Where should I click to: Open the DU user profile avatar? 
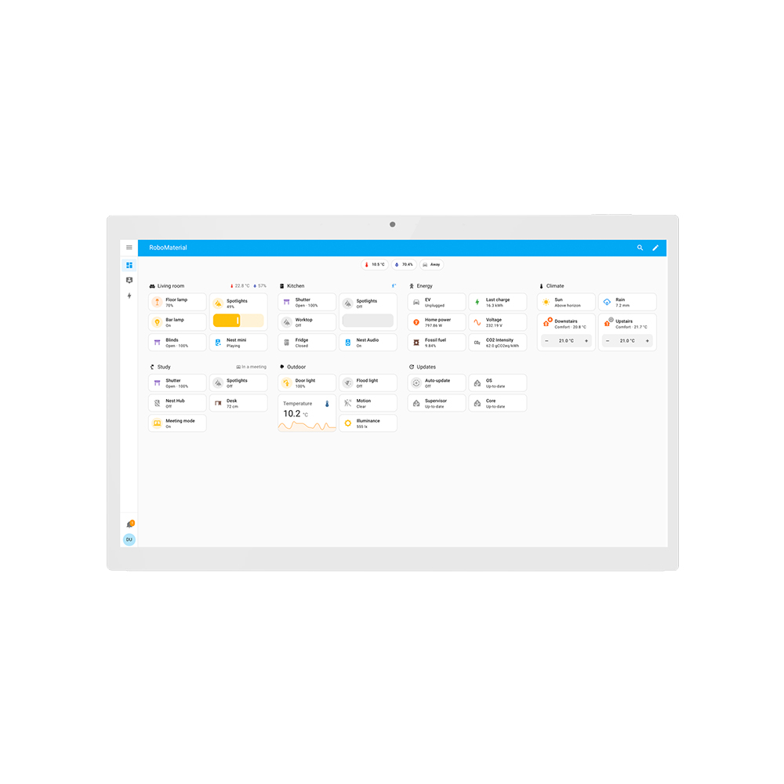coord(129,539)
